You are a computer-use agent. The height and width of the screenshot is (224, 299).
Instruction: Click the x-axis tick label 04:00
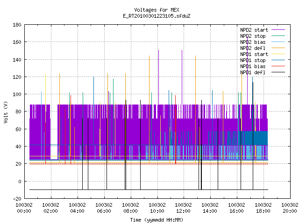point(77,211)
